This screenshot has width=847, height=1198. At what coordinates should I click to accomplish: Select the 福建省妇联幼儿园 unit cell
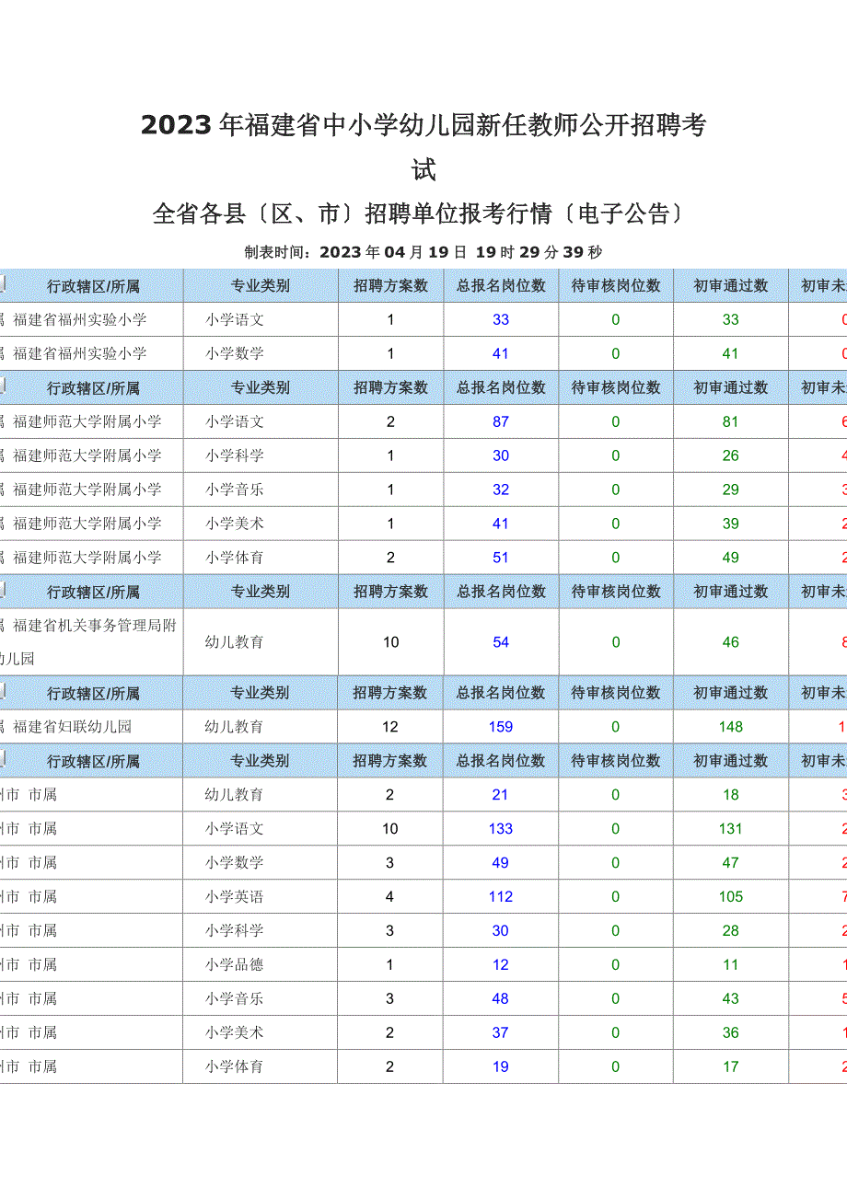(74, 727)
